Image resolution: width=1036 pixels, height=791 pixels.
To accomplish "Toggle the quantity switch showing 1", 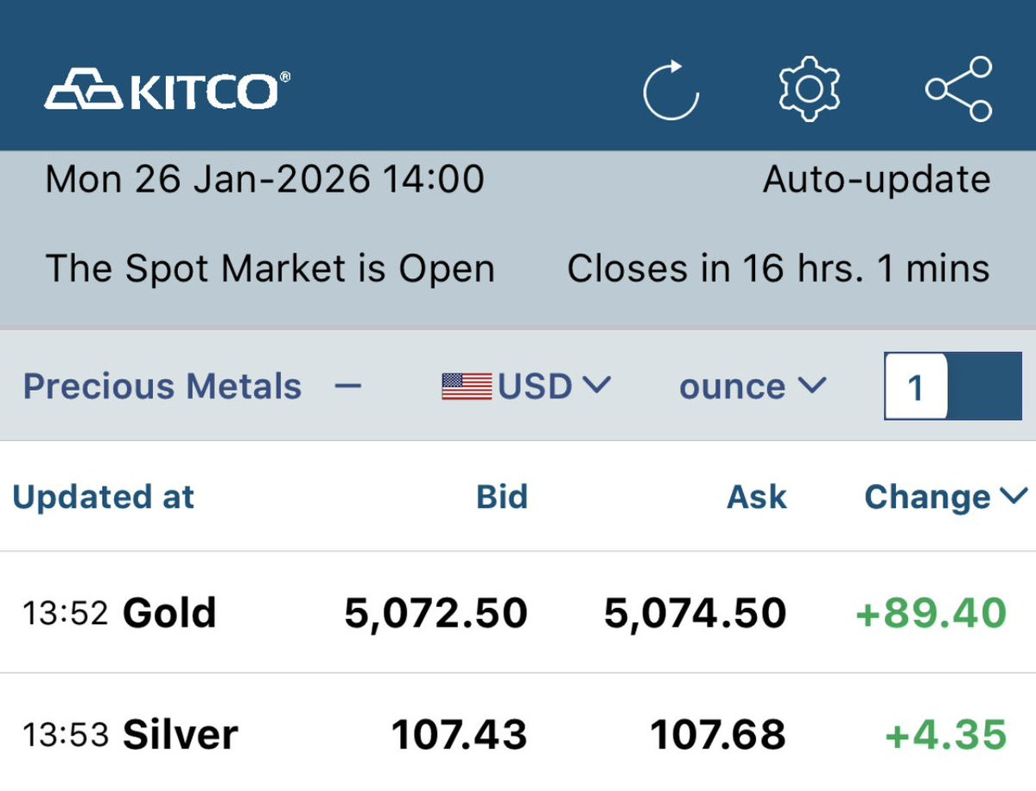I will pyautogui.click(x=952, y=386).
